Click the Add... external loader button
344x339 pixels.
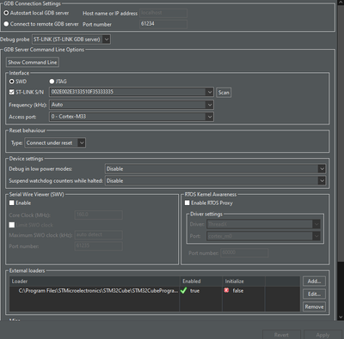point(314,281)
